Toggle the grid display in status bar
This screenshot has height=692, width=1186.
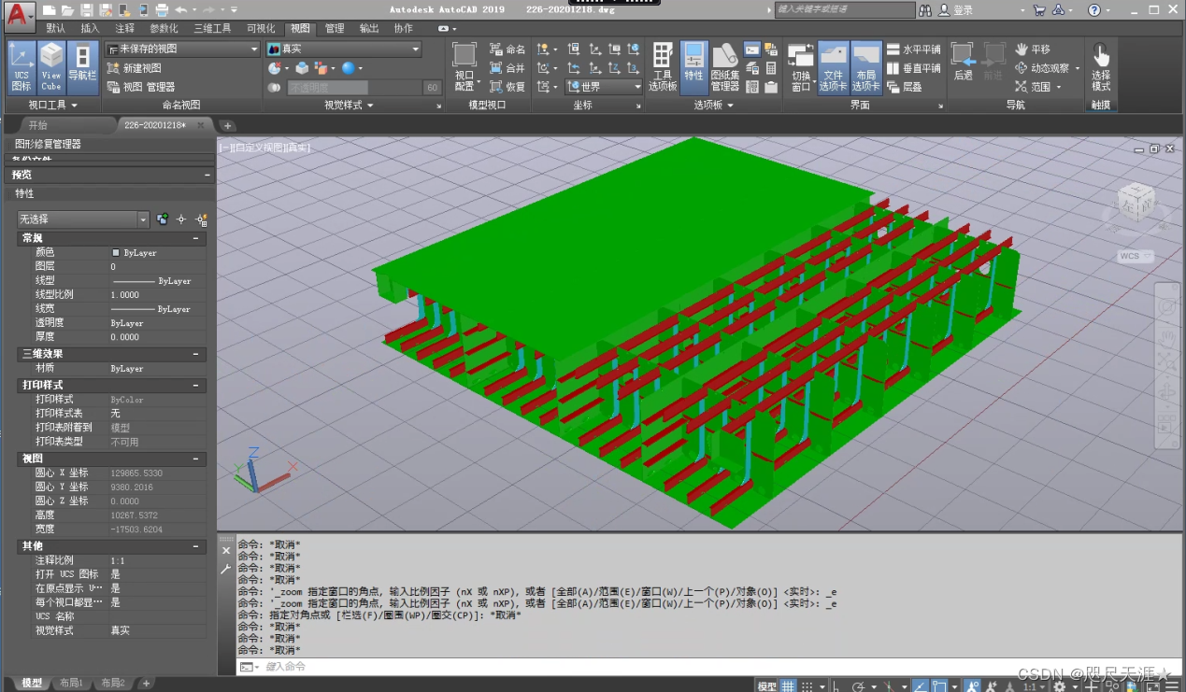click(789, 685)
